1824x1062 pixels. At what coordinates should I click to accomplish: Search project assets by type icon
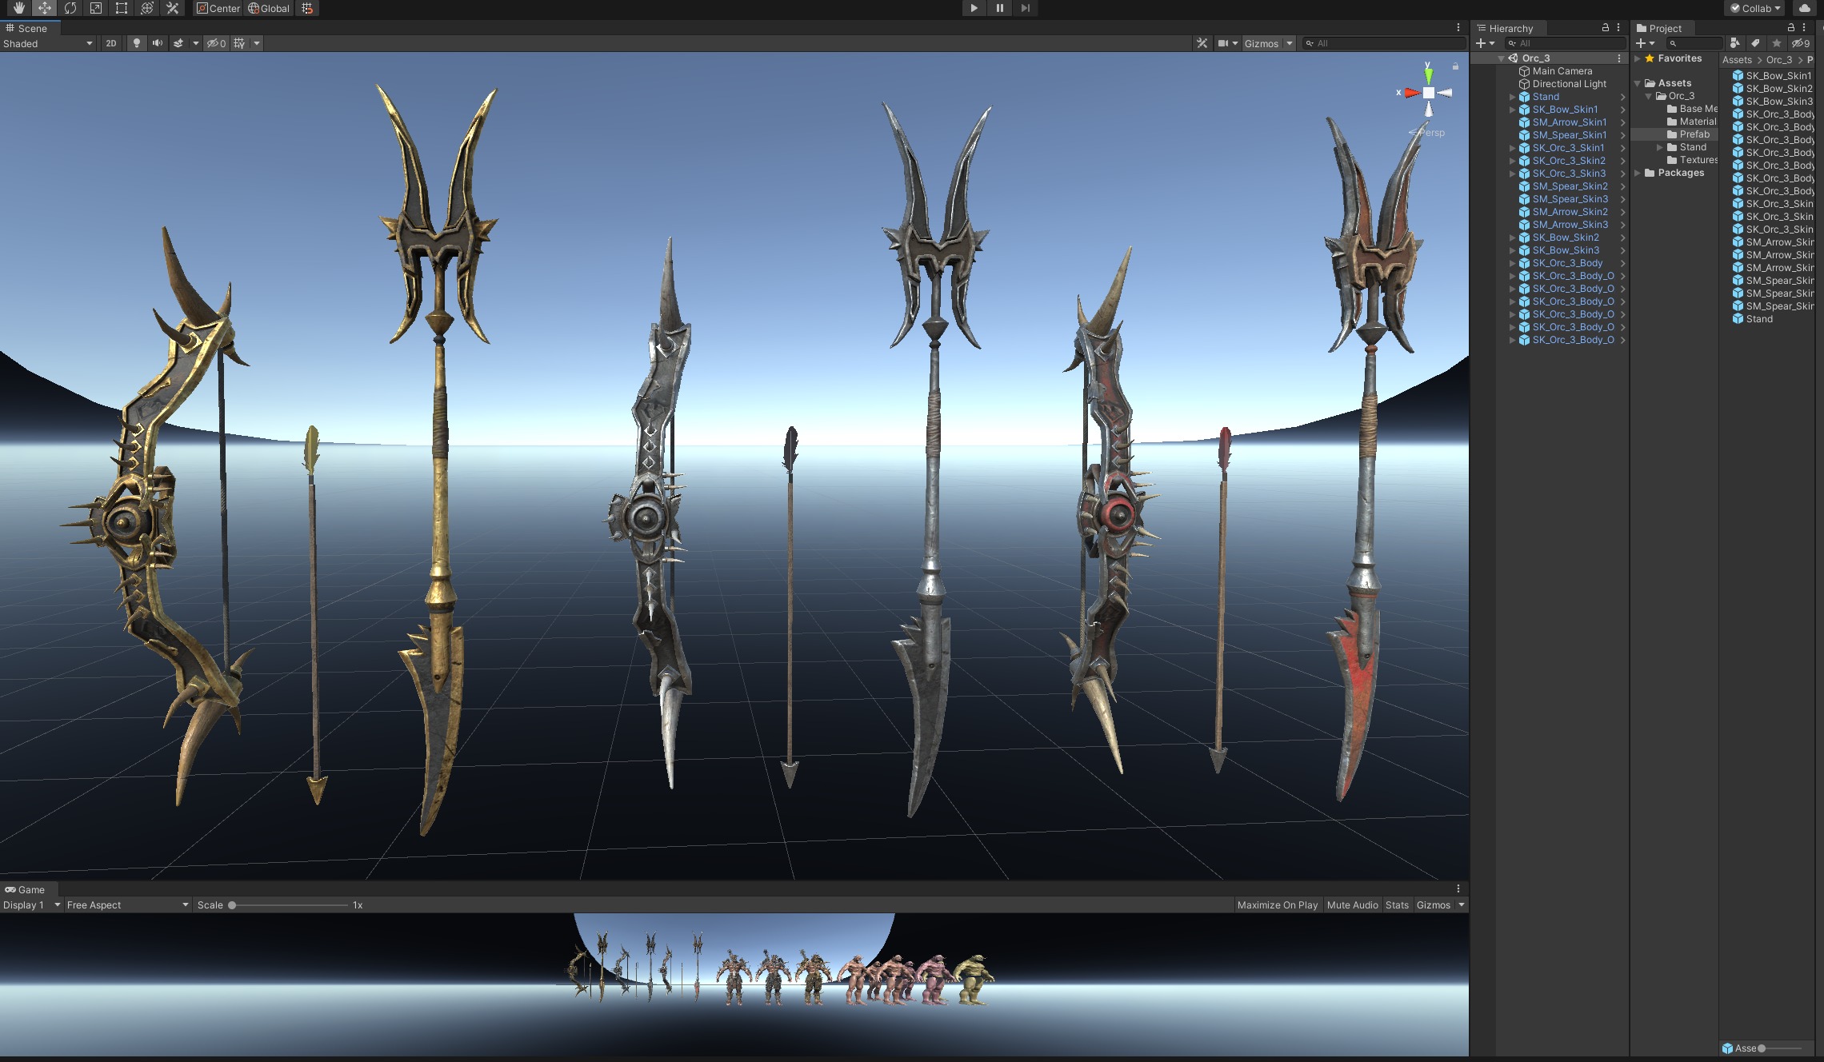tap(1734, 43)
